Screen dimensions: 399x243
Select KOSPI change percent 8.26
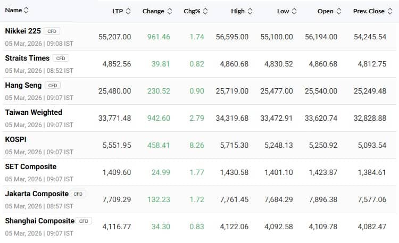[x=197, y=145]
